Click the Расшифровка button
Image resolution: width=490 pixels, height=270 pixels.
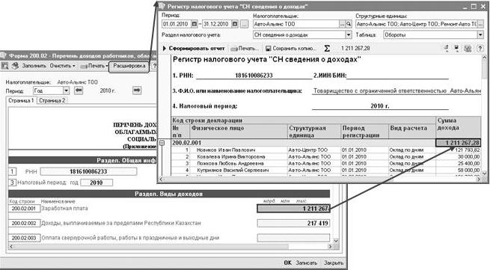(129, 66)
